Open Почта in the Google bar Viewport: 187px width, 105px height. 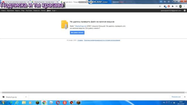click(43, 10)
